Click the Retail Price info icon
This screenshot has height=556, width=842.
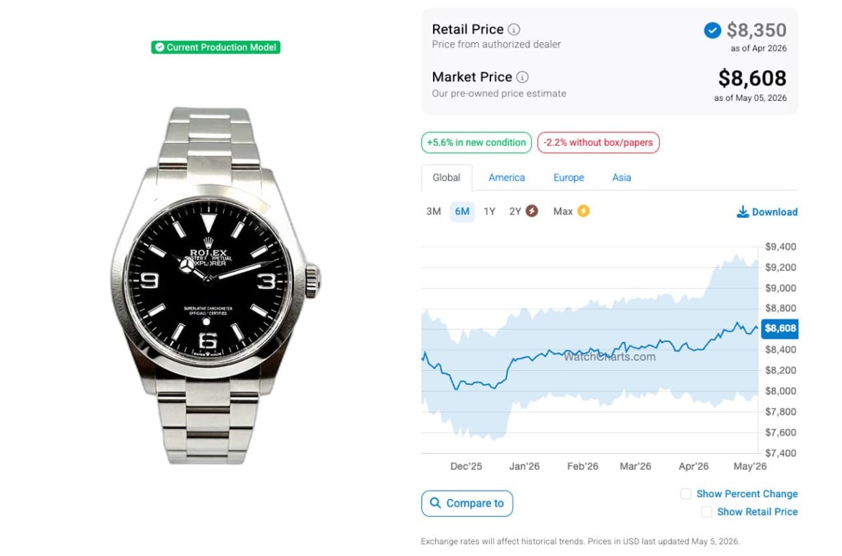[514, 29]
